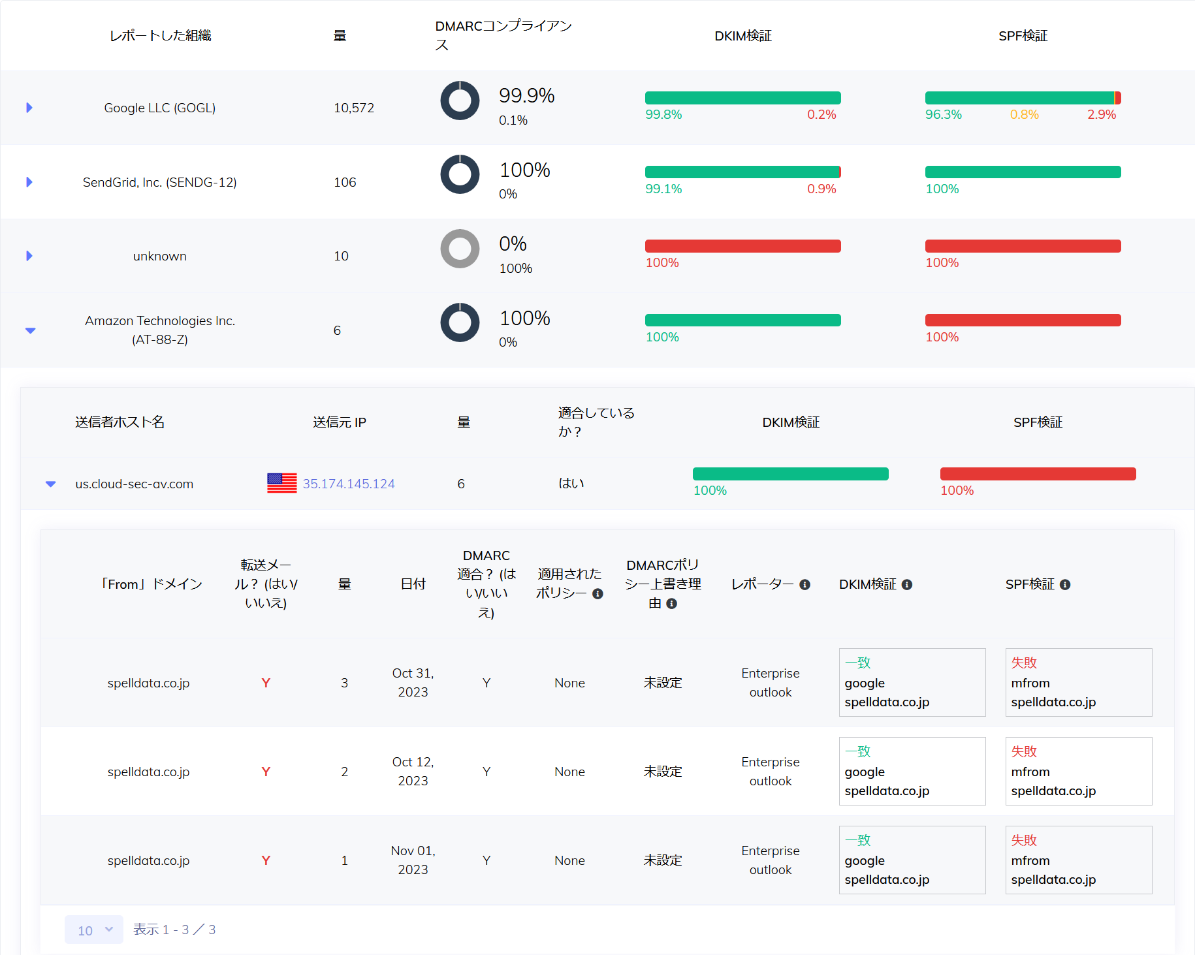The image size is (1195, 955).
Task: Open IP address 35.174.145.124 link
Action: point(349,484)
